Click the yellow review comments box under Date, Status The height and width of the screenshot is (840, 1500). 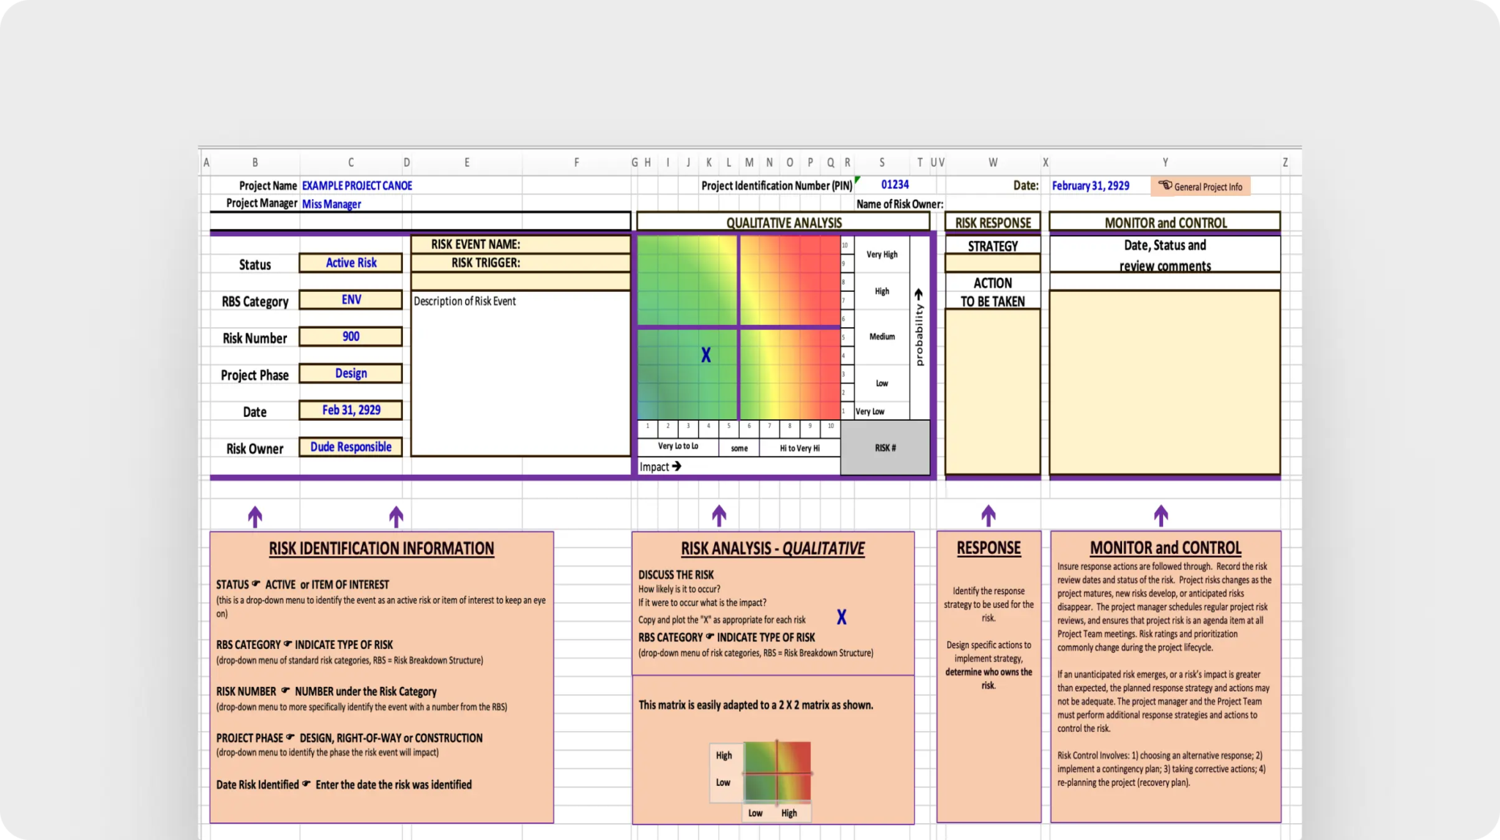coord(1165,383)
